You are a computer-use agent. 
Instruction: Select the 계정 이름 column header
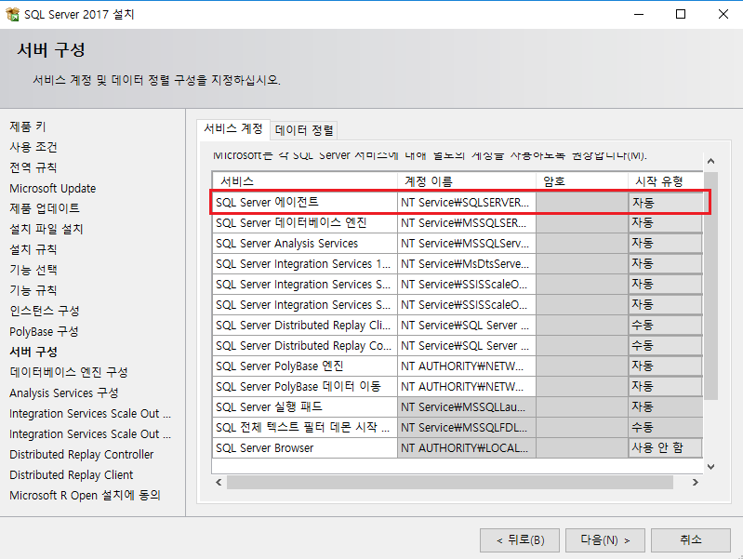[466, 181]
